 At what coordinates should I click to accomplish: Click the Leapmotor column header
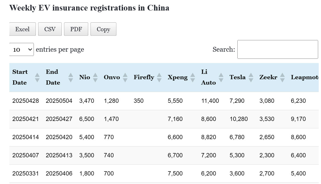tap(304, 77)
